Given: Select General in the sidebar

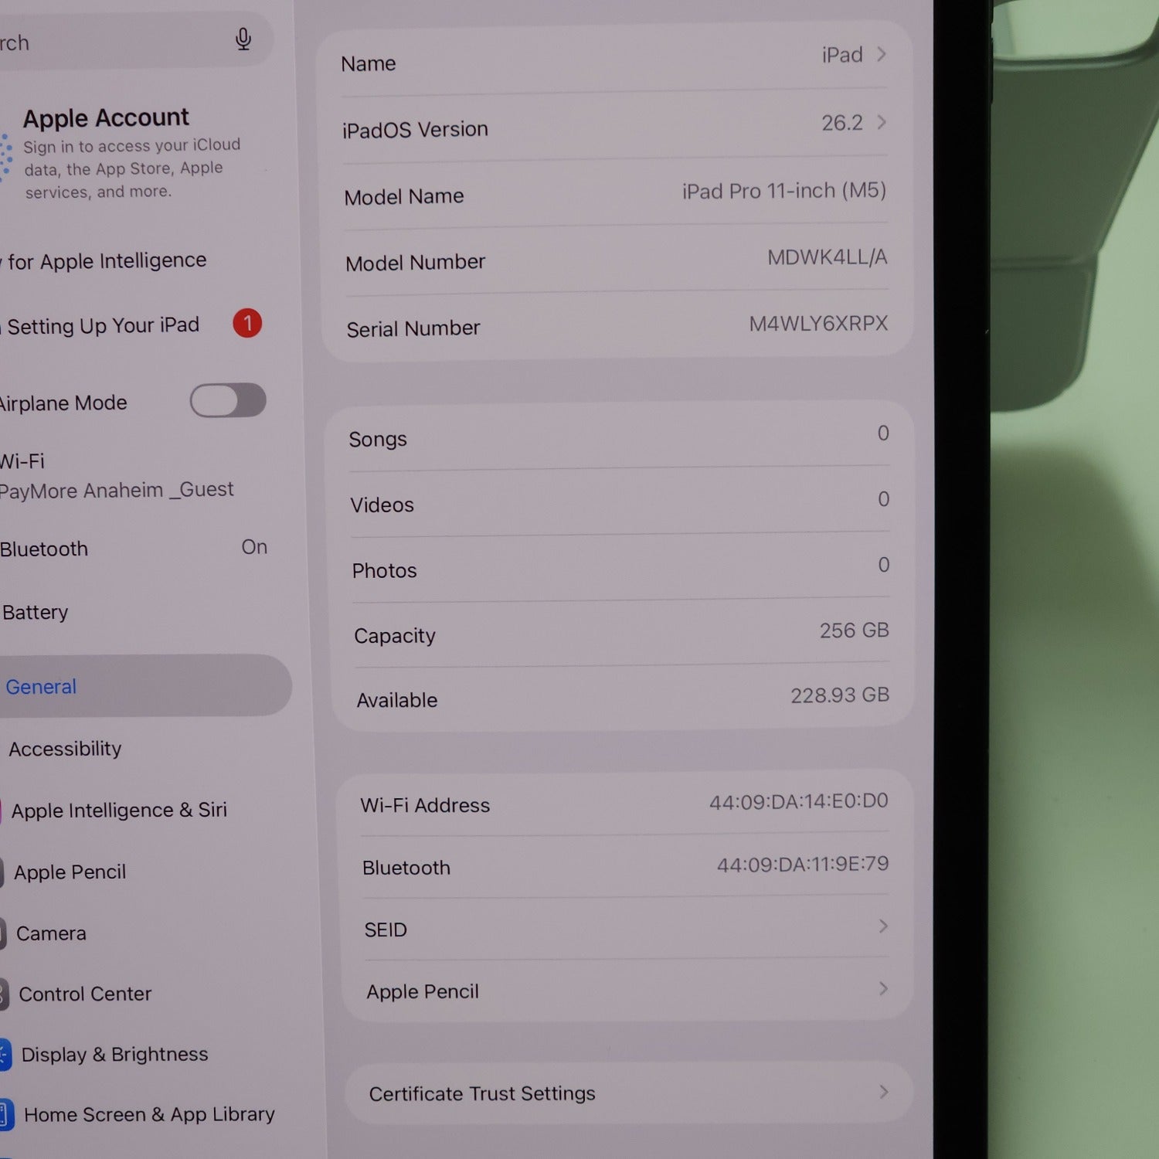Looking at the screenshot, I should pos(42,687).
